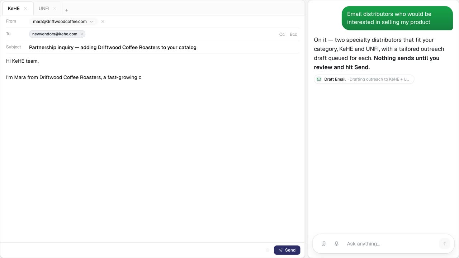Open the Draft Email activity chip

[364, 79]
